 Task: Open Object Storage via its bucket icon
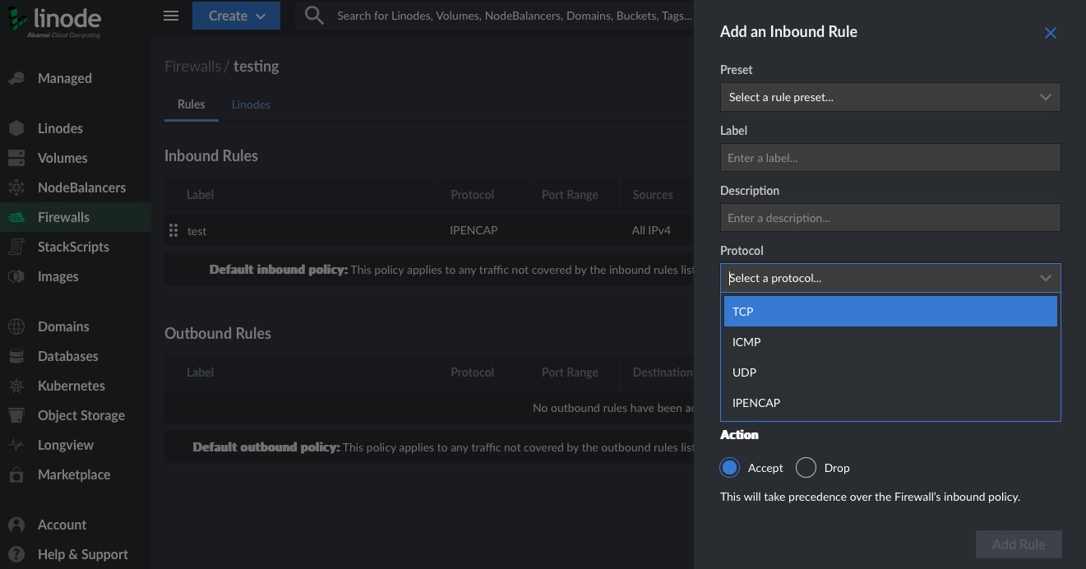click(x=16, y=415)
